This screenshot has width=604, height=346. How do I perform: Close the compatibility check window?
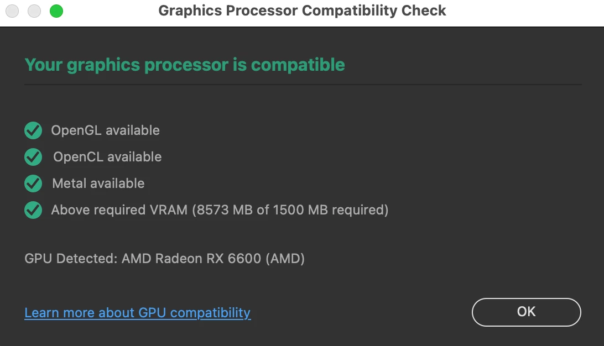tap(12, 11)
